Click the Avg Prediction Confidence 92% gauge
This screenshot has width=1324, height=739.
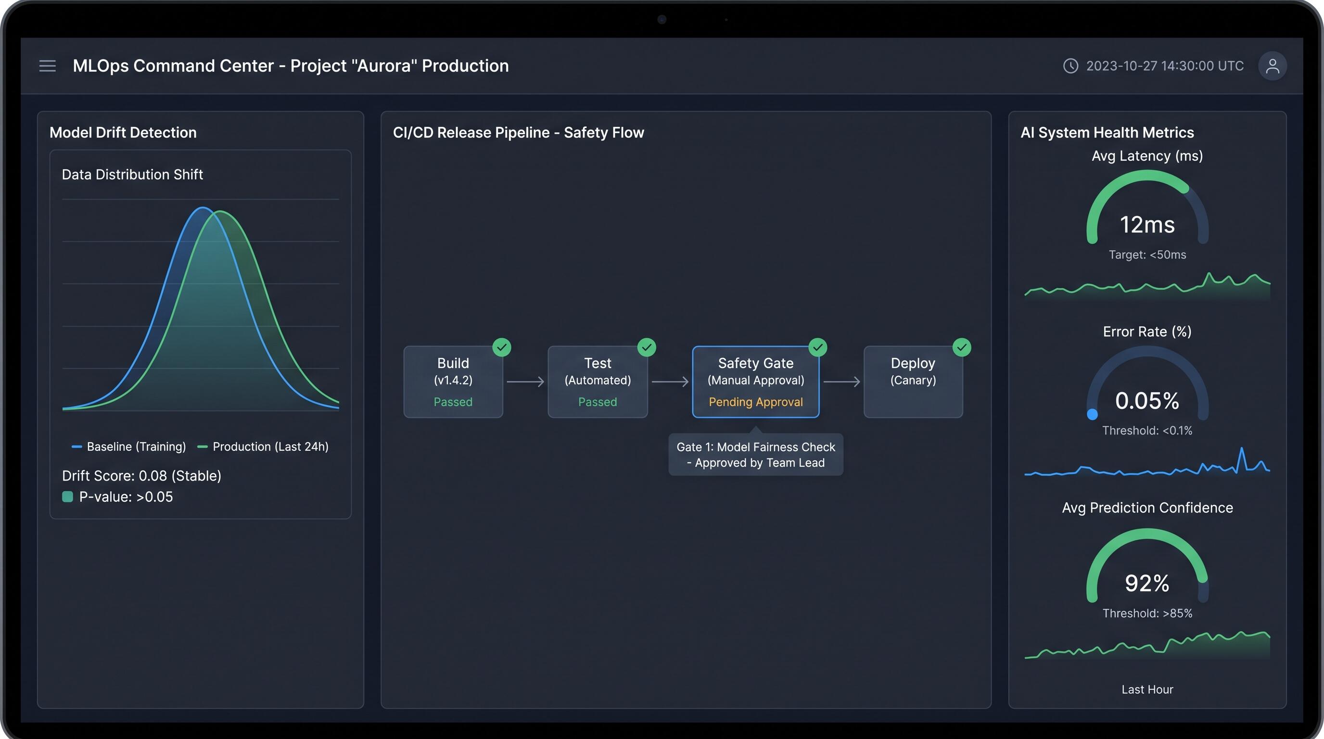pos(1147,566)
